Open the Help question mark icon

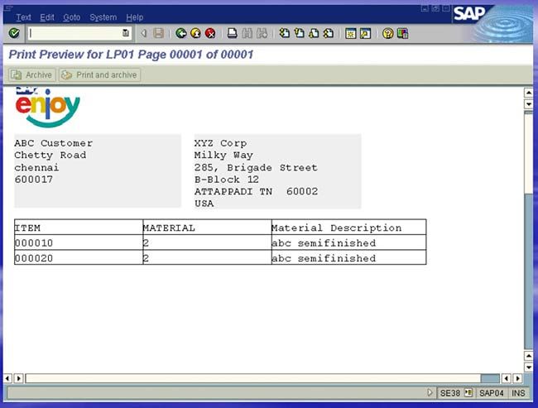(387, 33)
